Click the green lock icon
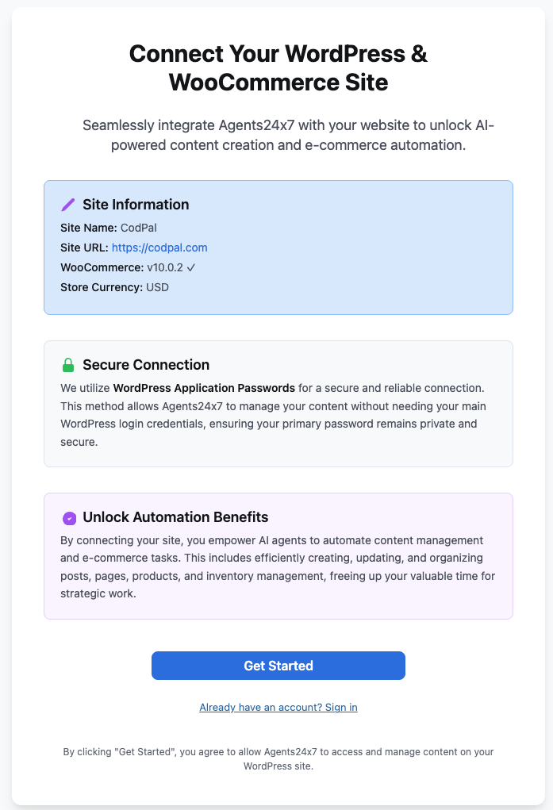This screenshot has height=810, width=553. coord(68,365)
